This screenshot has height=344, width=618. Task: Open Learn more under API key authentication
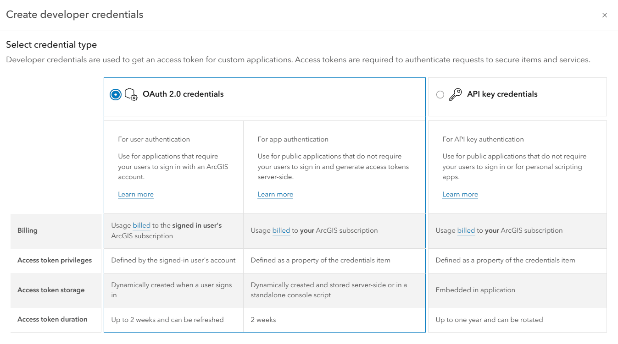(460, 194)
